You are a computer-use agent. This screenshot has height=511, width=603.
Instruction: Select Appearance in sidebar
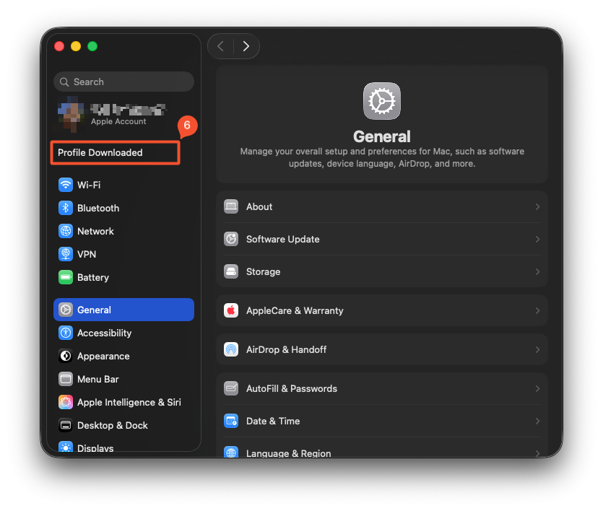click(x=123, y=356)
